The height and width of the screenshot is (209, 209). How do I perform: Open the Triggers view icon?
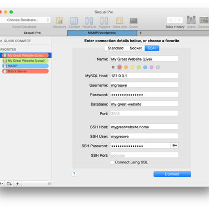(104, 21)
